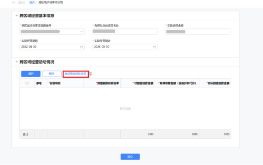Screen dimensions: 263x165
Task: Open the 跨区域涉税事项管理编号 dropdown
Action: [x=52, y=32]
